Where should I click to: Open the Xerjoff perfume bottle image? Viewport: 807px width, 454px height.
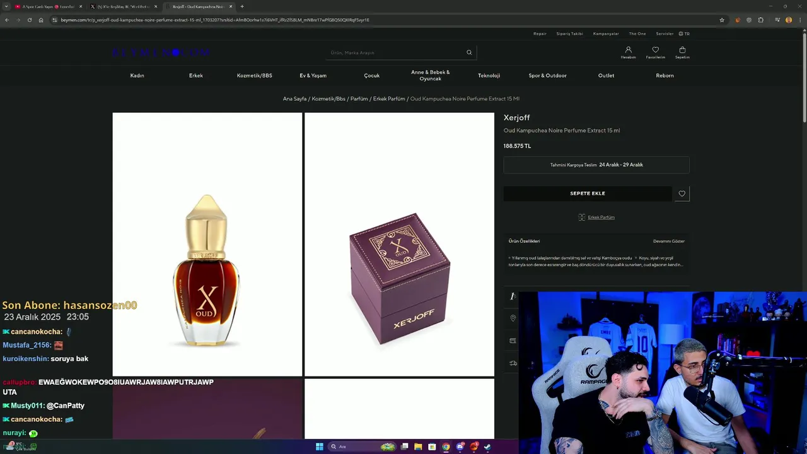tap(207, 245)
